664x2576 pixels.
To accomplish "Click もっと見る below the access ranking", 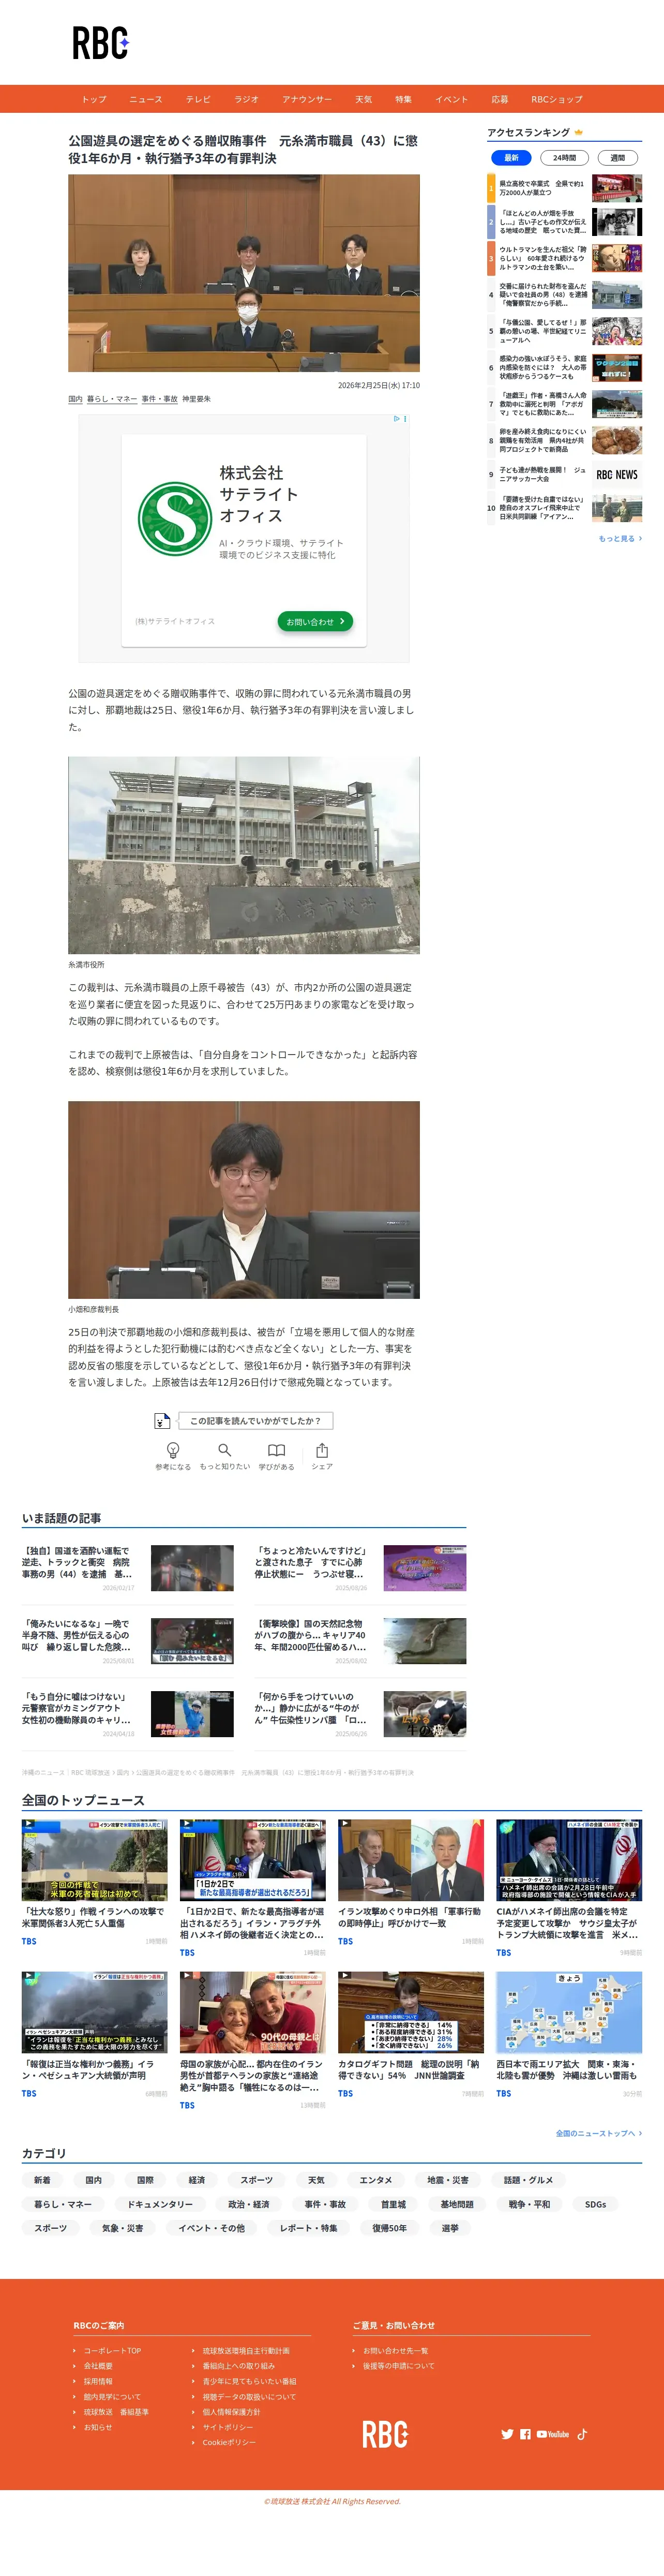I will [x=620, y=538].
